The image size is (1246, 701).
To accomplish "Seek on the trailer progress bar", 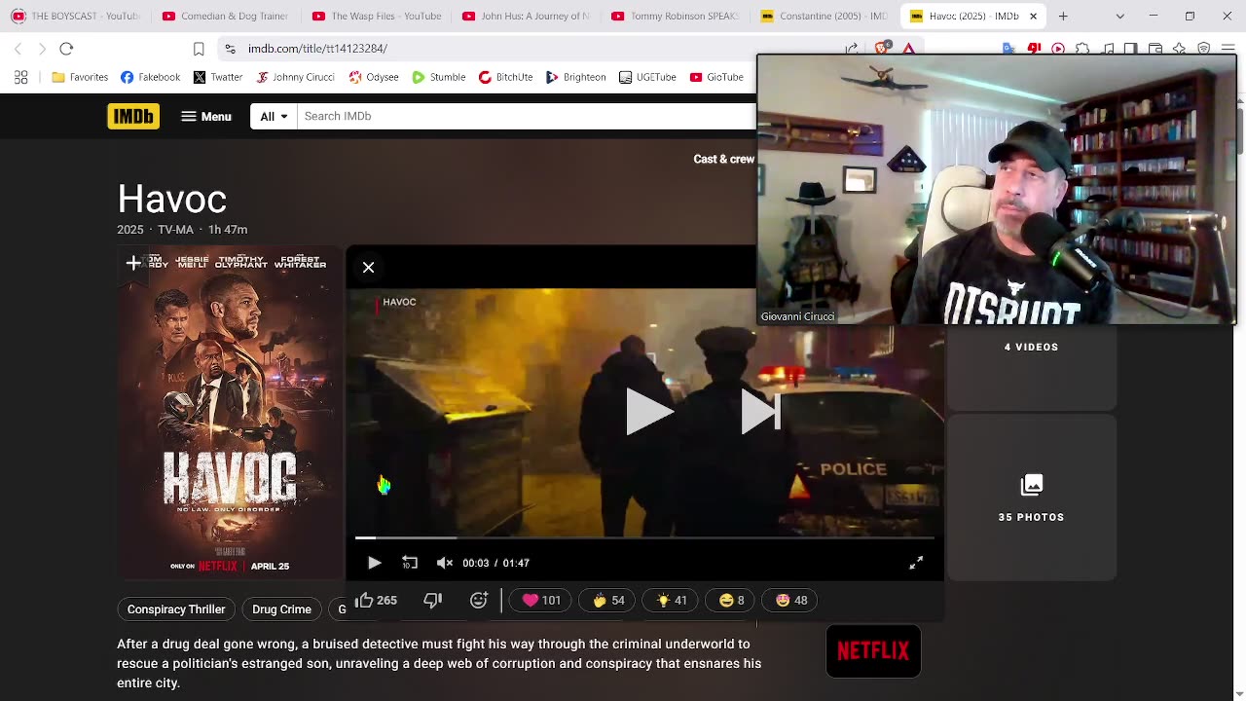I will coord(644,537).
